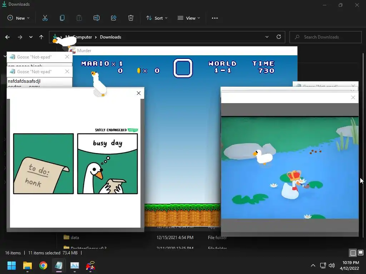Close the goose pond video window

click(353, 97)
